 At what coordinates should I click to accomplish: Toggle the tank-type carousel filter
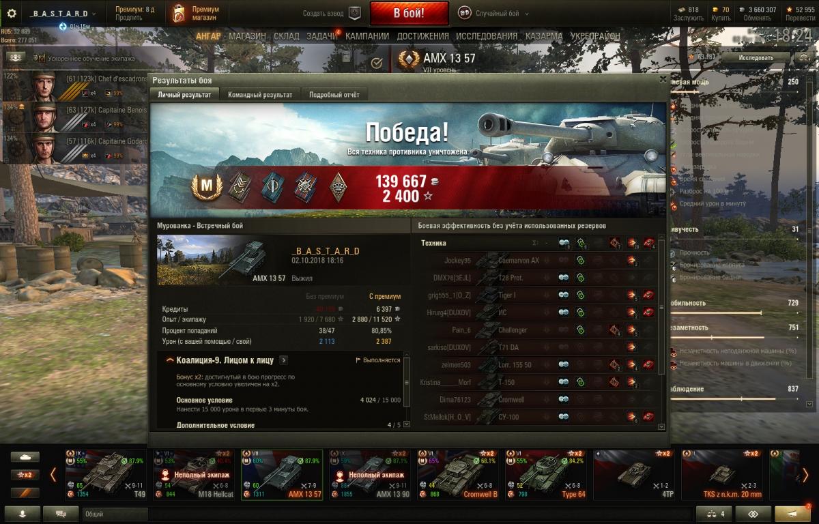25,457
